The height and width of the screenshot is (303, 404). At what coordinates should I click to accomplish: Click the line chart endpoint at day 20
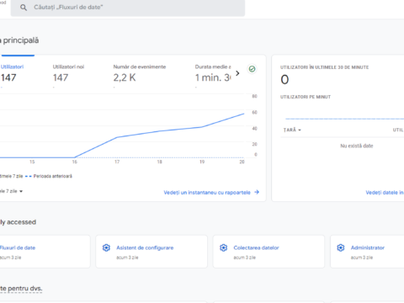243,114
